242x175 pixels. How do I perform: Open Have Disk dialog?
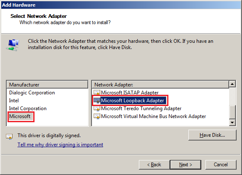tap(212, 135)
